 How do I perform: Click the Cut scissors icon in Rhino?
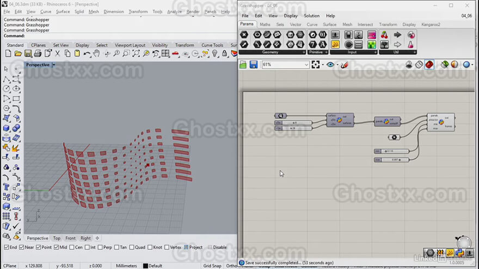click(x=58, y=54)
